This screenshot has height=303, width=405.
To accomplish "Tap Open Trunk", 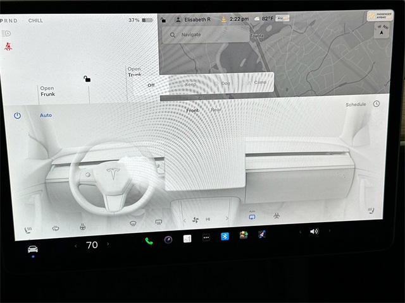I will pos(134,71).
